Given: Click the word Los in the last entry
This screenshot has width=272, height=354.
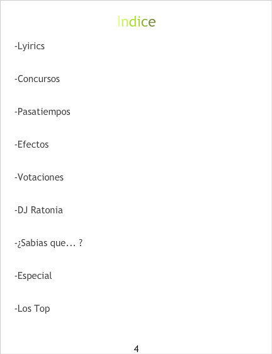Looking at the screenshot, I should [25, 309].
